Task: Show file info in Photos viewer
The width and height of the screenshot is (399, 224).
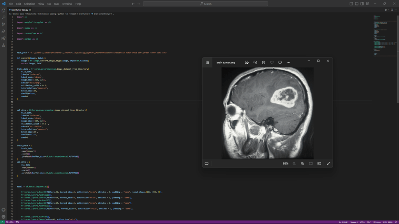Action: pyautogui.click(x=280, y=63)
